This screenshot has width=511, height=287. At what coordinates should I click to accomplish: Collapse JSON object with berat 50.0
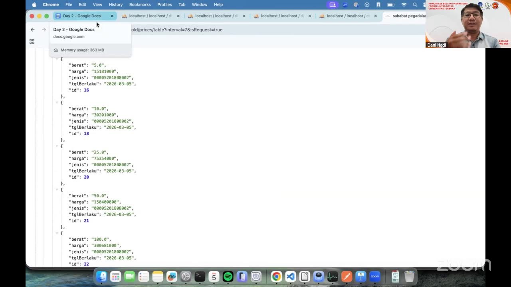[x=57, y=189]
